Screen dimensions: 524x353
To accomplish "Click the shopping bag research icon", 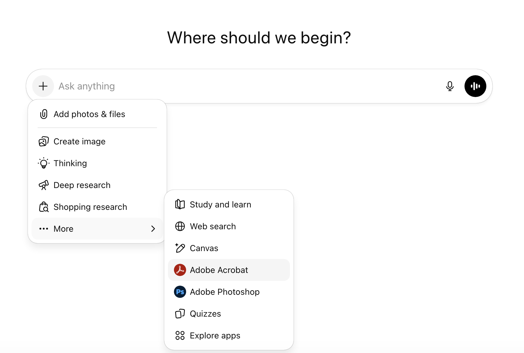I will (x=44, y=207).
